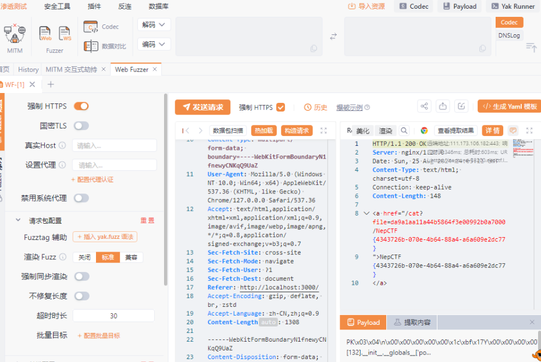Click the 超时时长 value field
The height and width of the screenshot is (362, 541).
(x=113, y=316)
